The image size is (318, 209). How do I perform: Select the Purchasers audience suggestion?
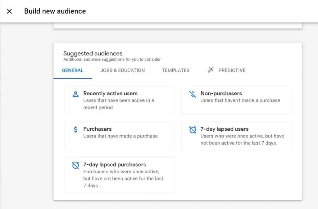[x=119, y=136]
